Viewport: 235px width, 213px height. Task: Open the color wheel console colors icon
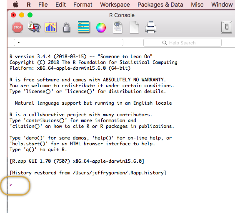click(101, 28)
